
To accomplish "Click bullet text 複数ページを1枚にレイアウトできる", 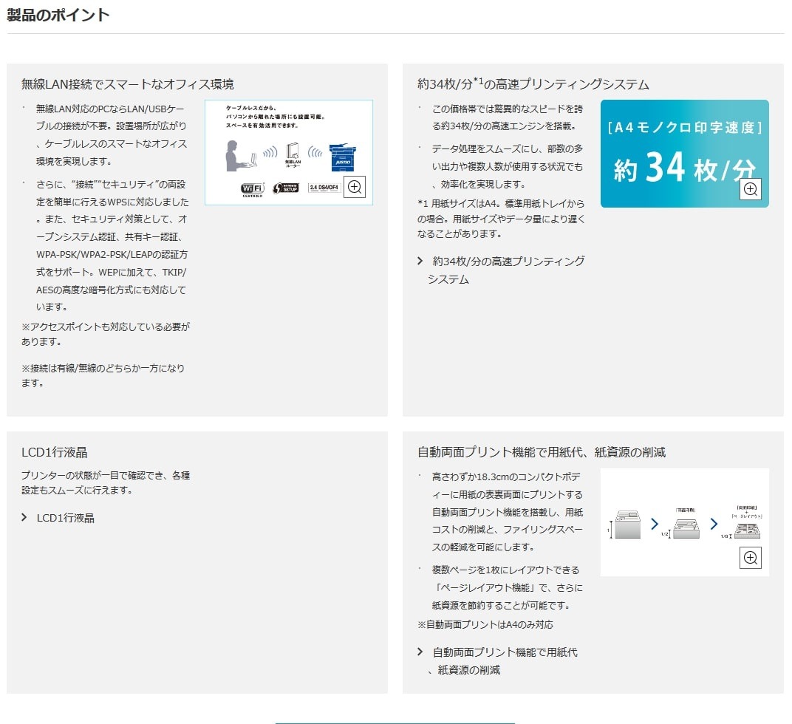I will click(x=507, y=587).
